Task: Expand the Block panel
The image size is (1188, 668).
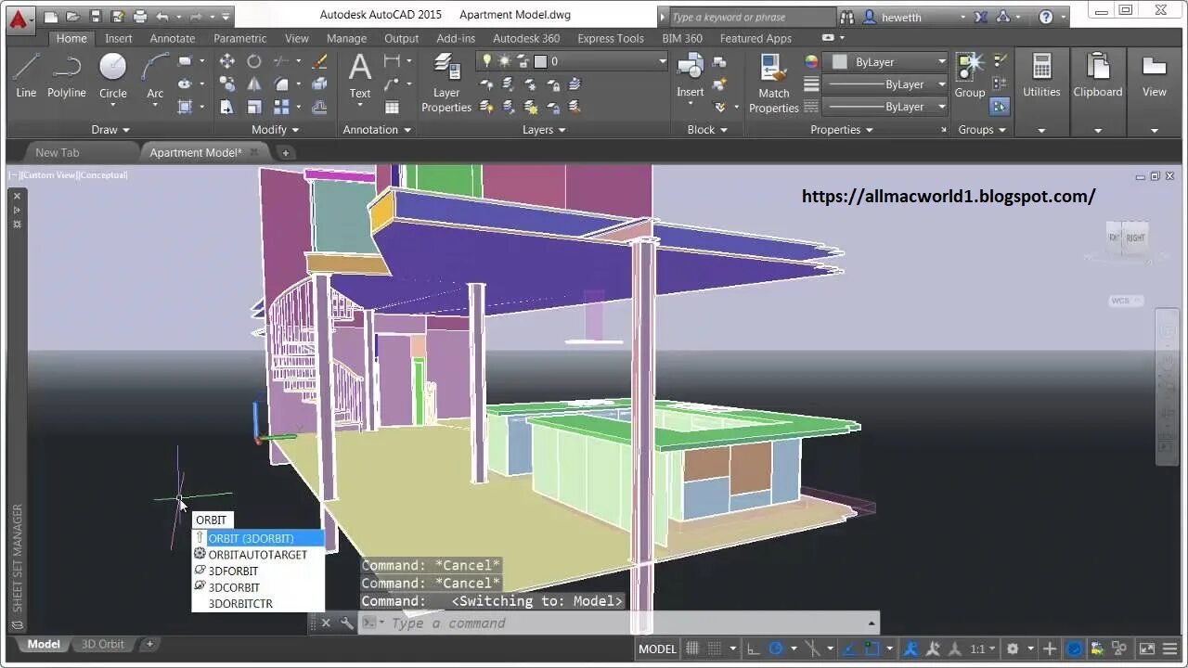Action: point(707,130)
